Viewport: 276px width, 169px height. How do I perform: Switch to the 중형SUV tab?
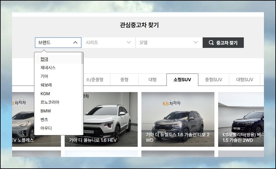click(213, 80)
